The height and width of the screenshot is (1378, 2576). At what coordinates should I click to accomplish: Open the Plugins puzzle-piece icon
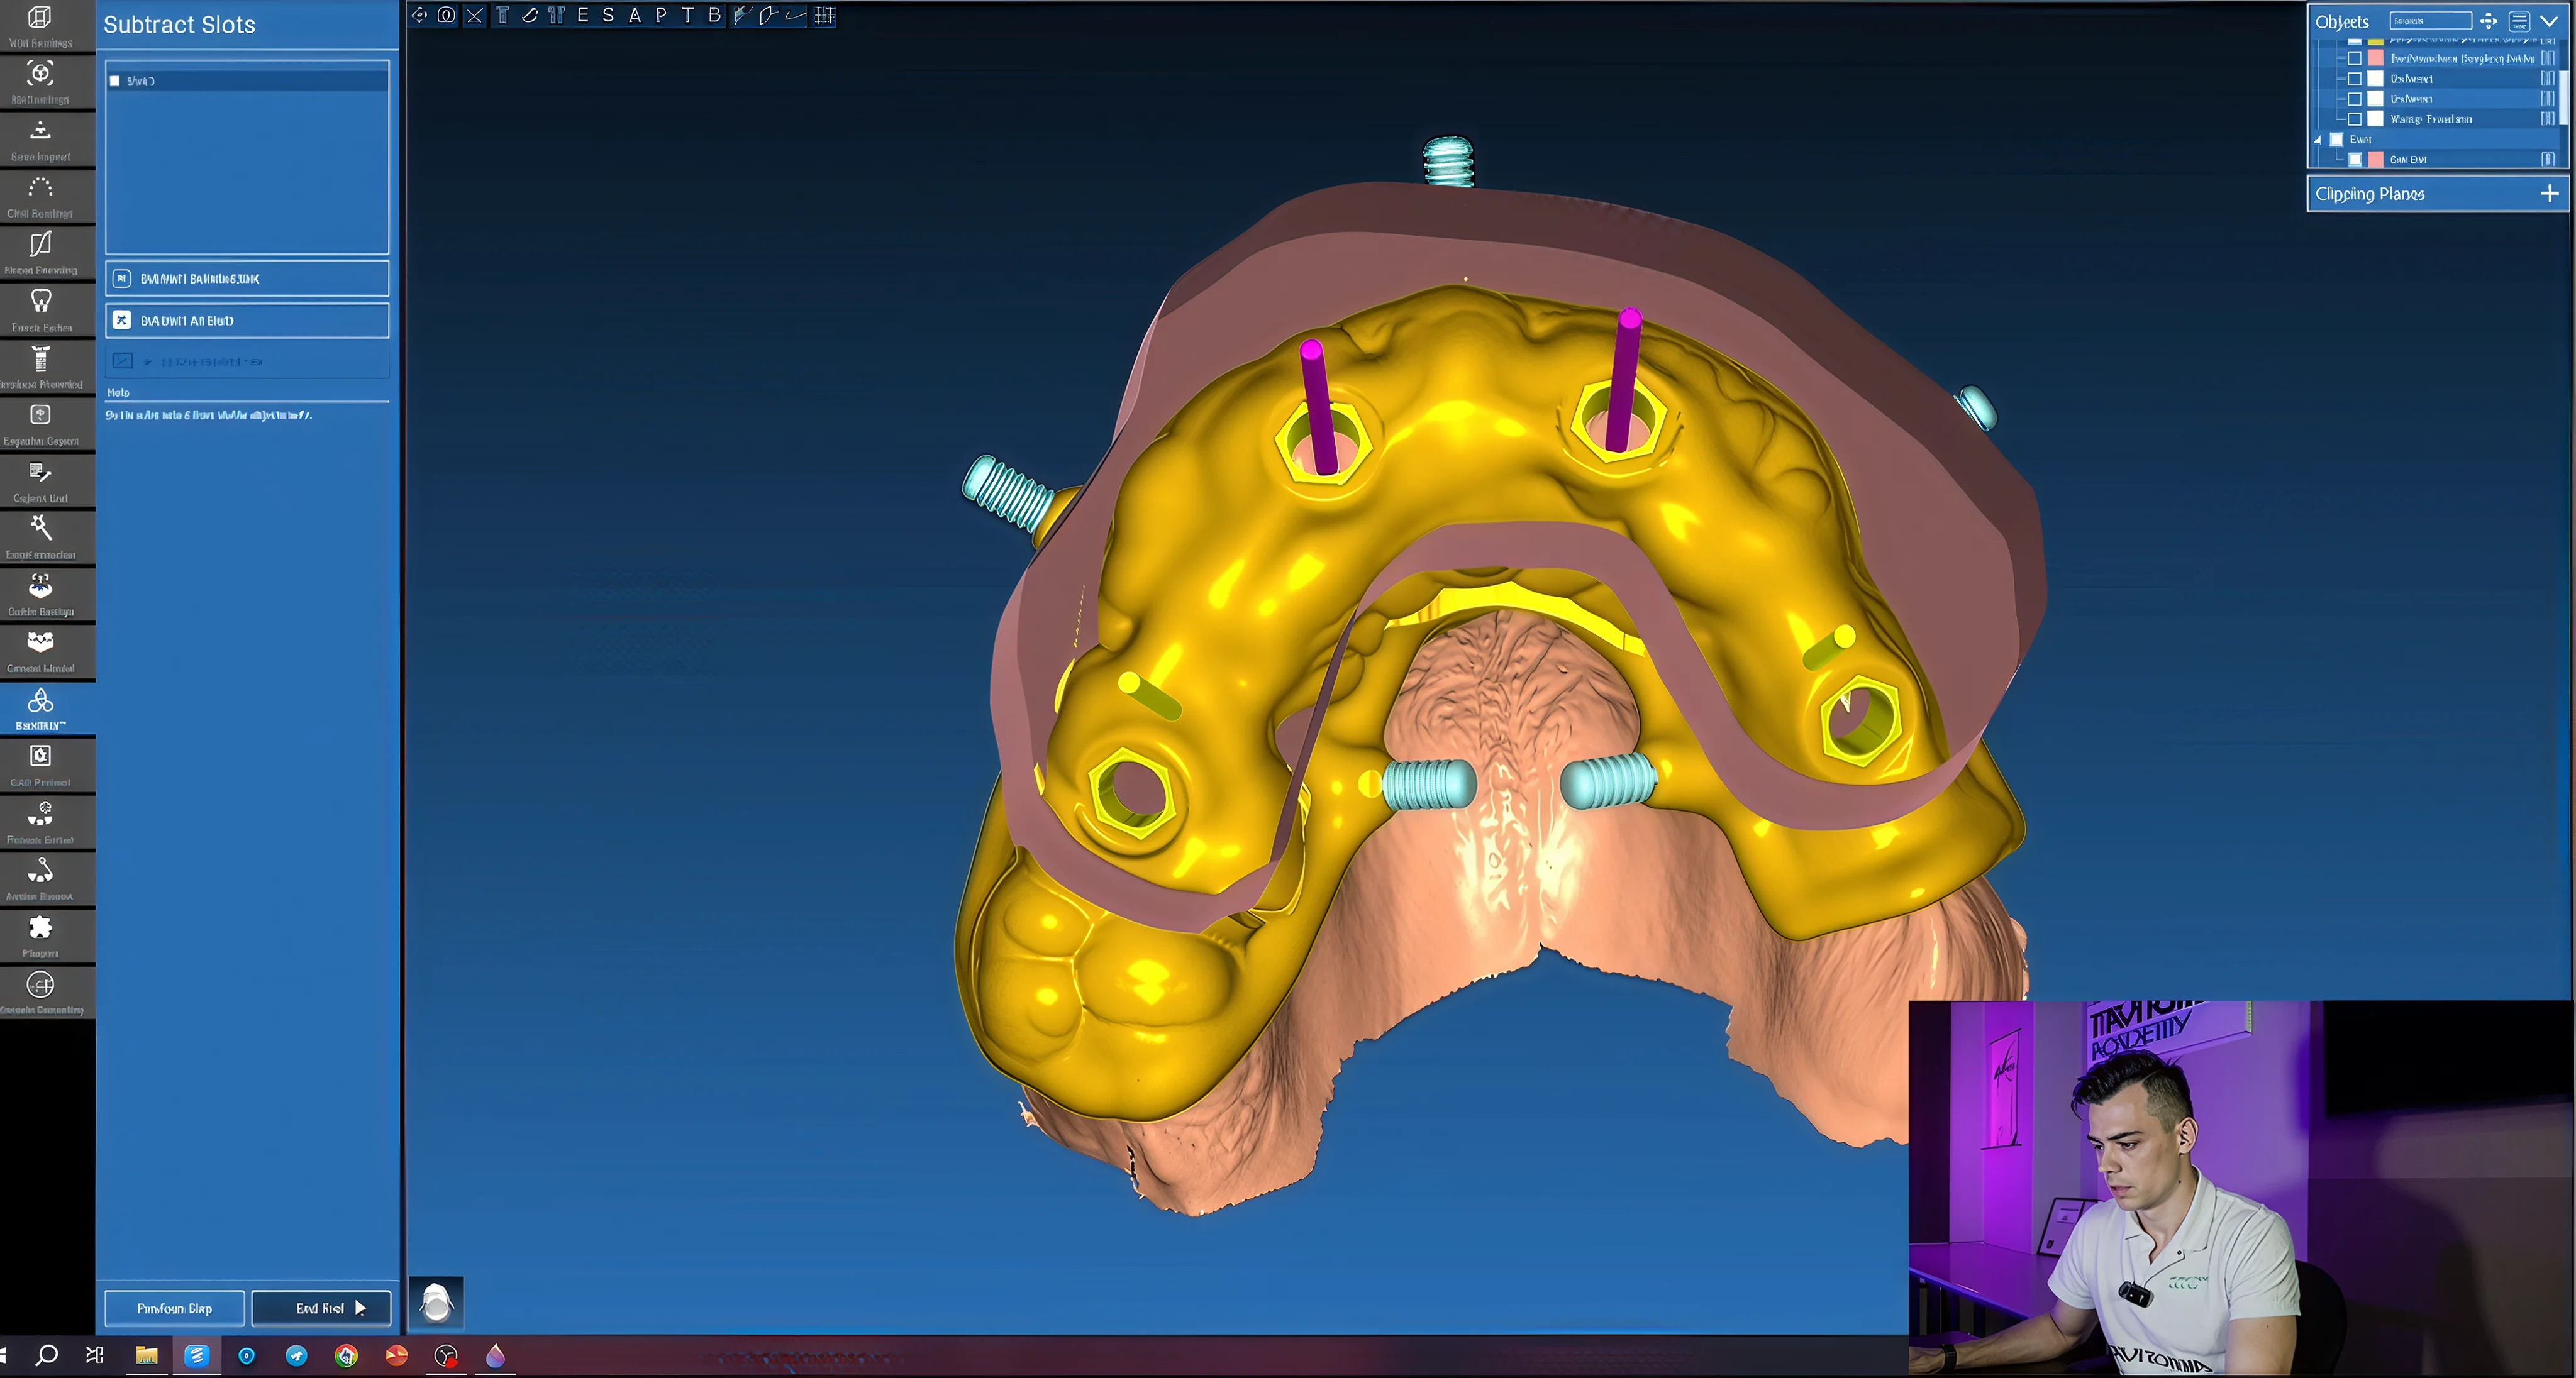tap(40, 927)
